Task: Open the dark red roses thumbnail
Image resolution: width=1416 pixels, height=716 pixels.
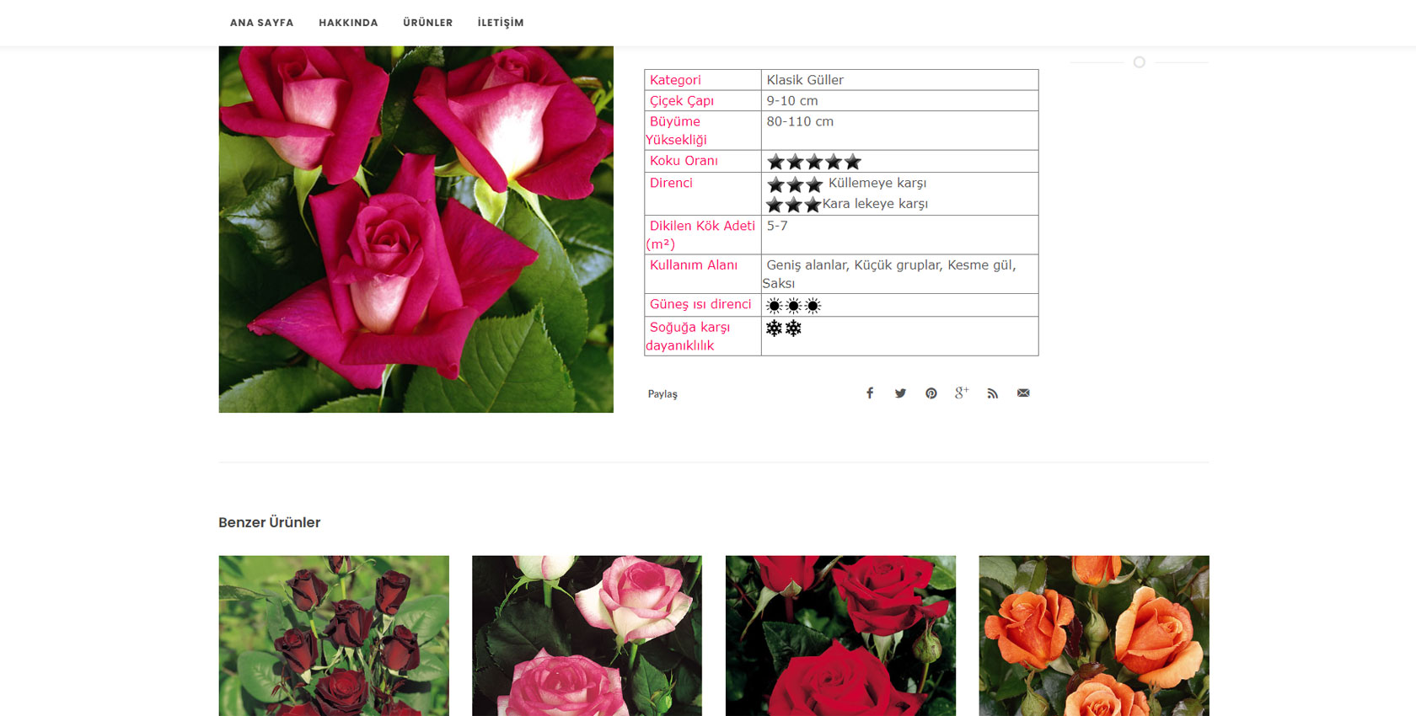Action: [334, 635]
